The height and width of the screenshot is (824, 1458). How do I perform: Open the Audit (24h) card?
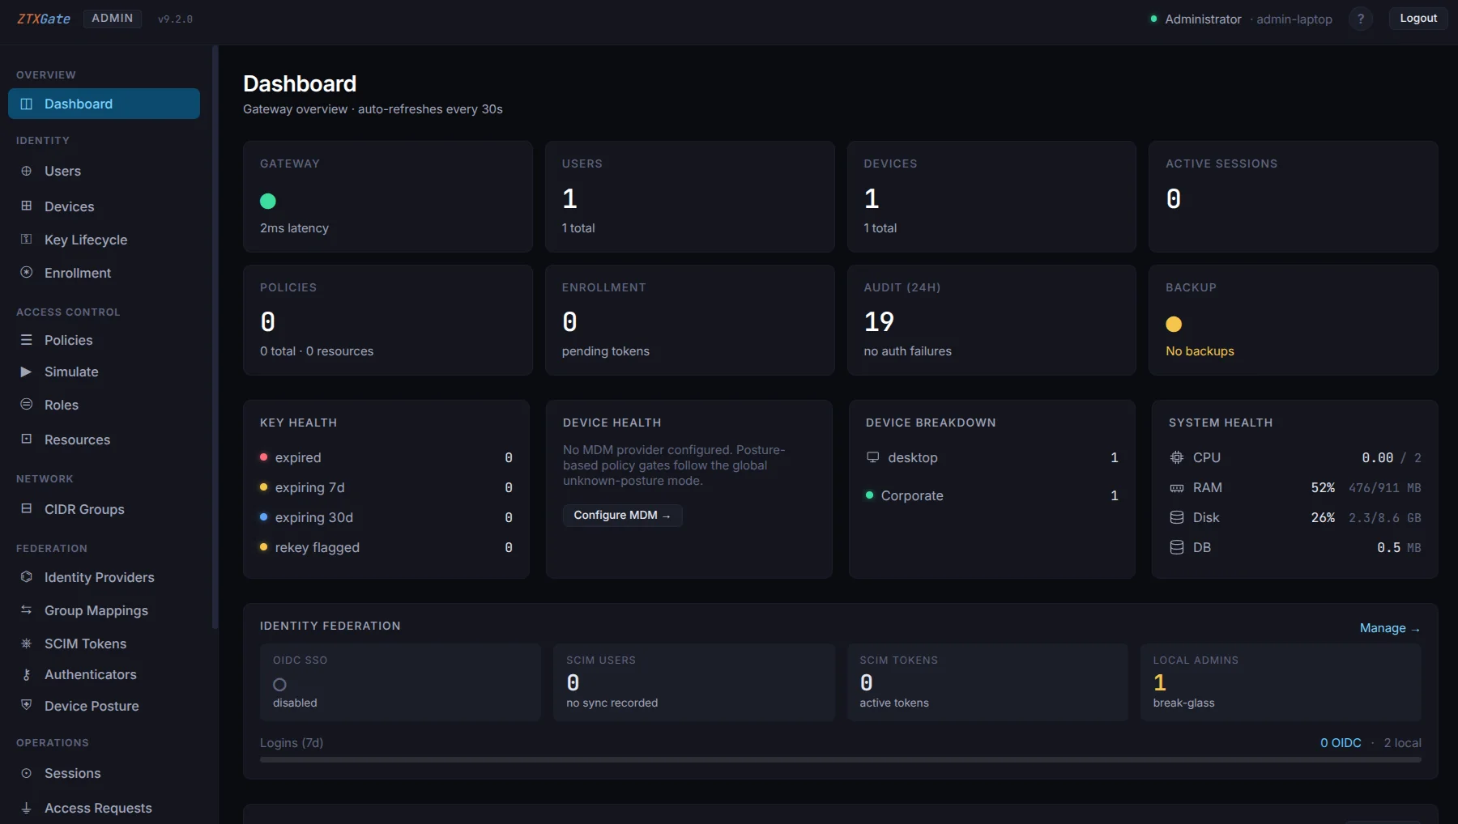pos(991,320)
